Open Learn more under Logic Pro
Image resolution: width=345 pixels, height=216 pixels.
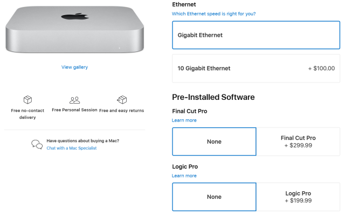coord(184,175)
